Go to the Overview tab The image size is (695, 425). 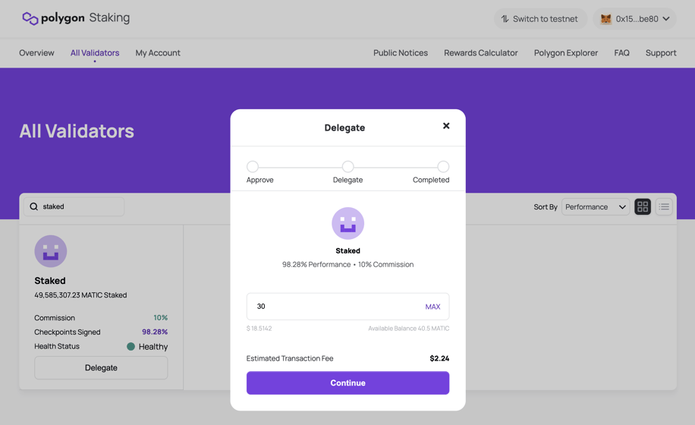pos(36,52)
